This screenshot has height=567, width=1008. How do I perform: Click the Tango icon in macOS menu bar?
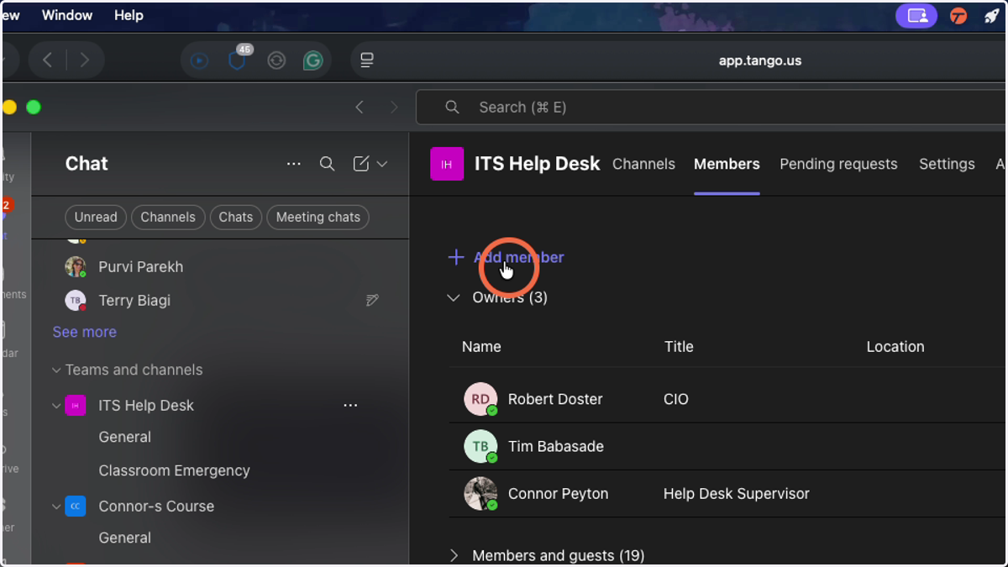click(x=958, y=16)
